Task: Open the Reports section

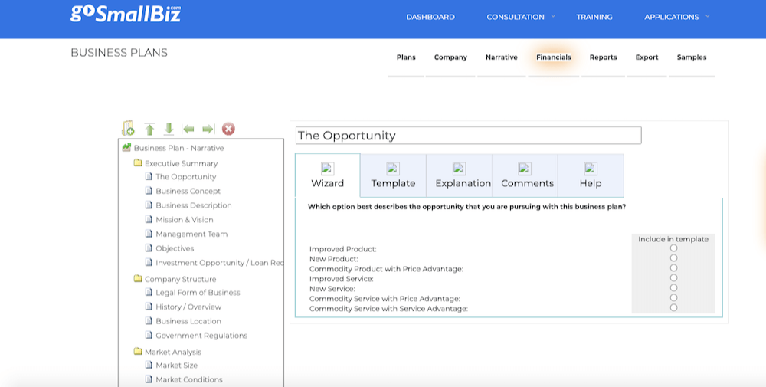Action: point(604,57)
